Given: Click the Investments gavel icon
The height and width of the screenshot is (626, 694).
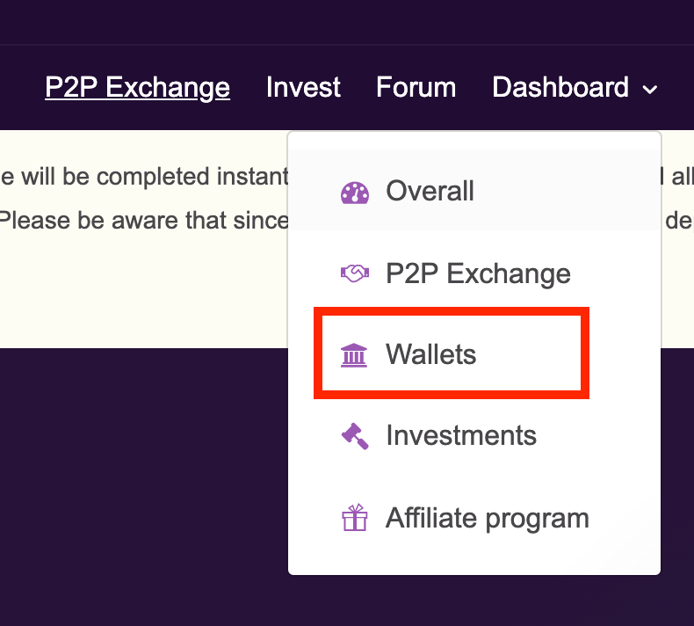Looking at the screenshot, I should pos(355,436).
